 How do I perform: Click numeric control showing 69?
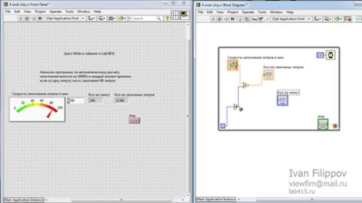[x=77, y=100]
